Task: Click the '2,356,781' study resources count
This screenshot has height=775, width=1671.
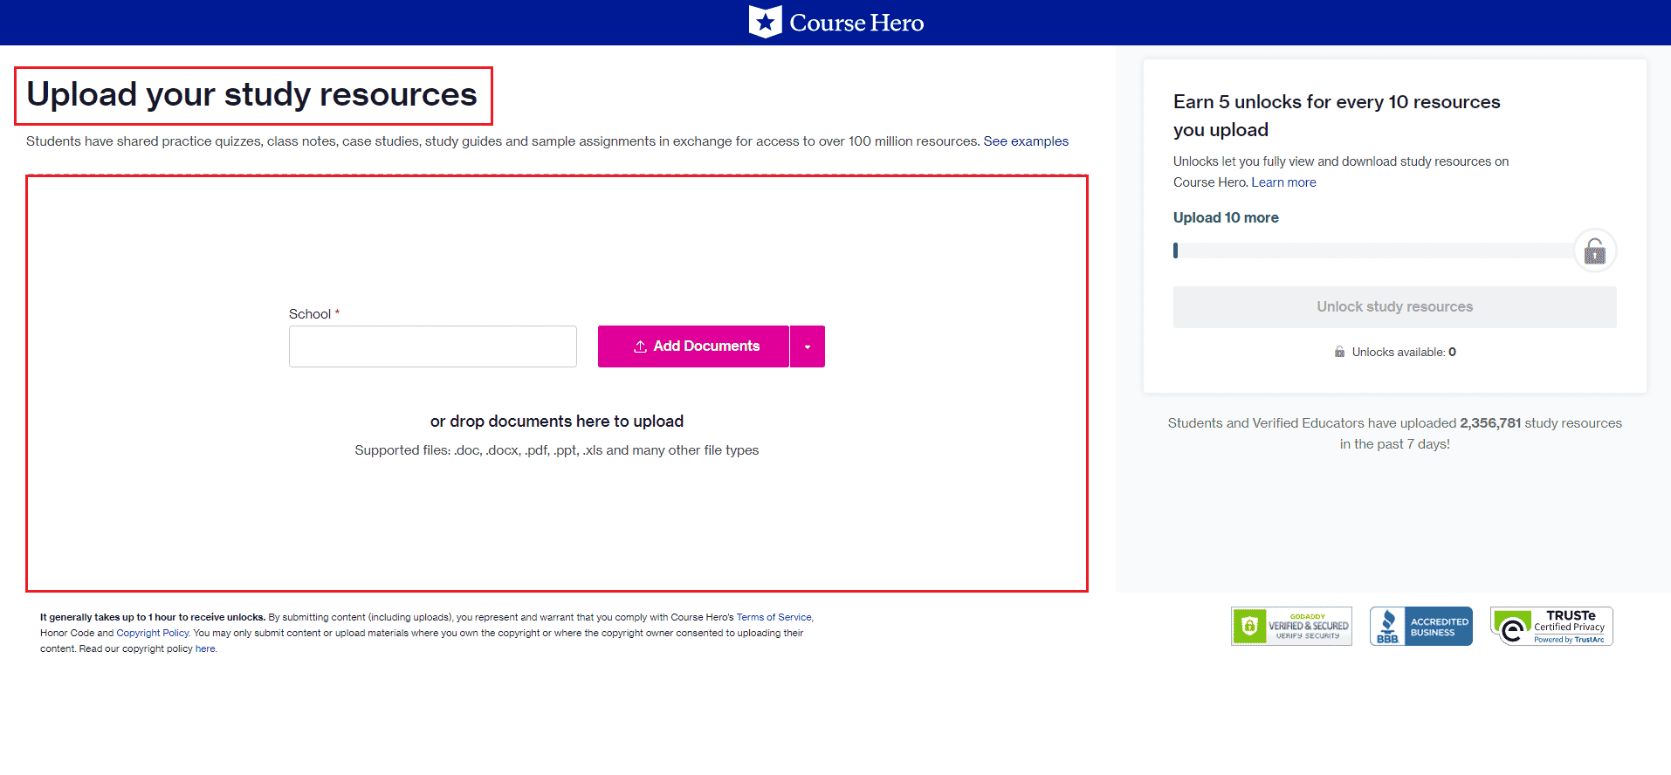Action: coord(1490,423)
